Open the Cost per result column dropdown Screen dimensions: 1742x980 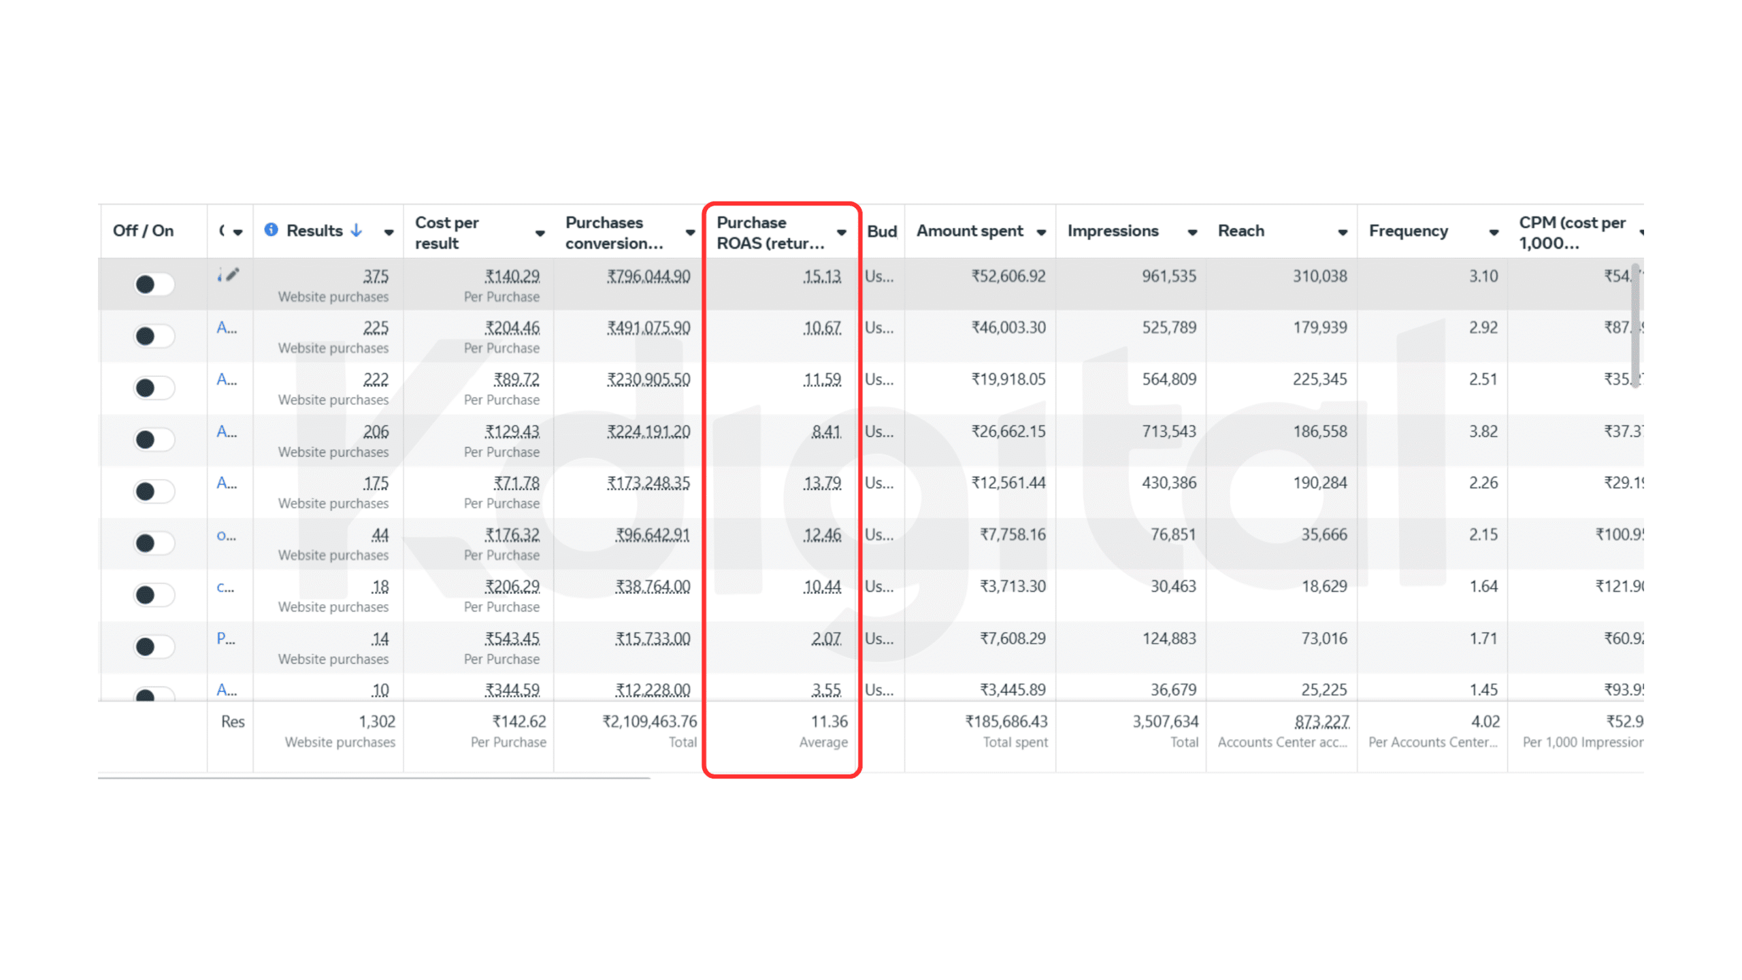point(540,233)
